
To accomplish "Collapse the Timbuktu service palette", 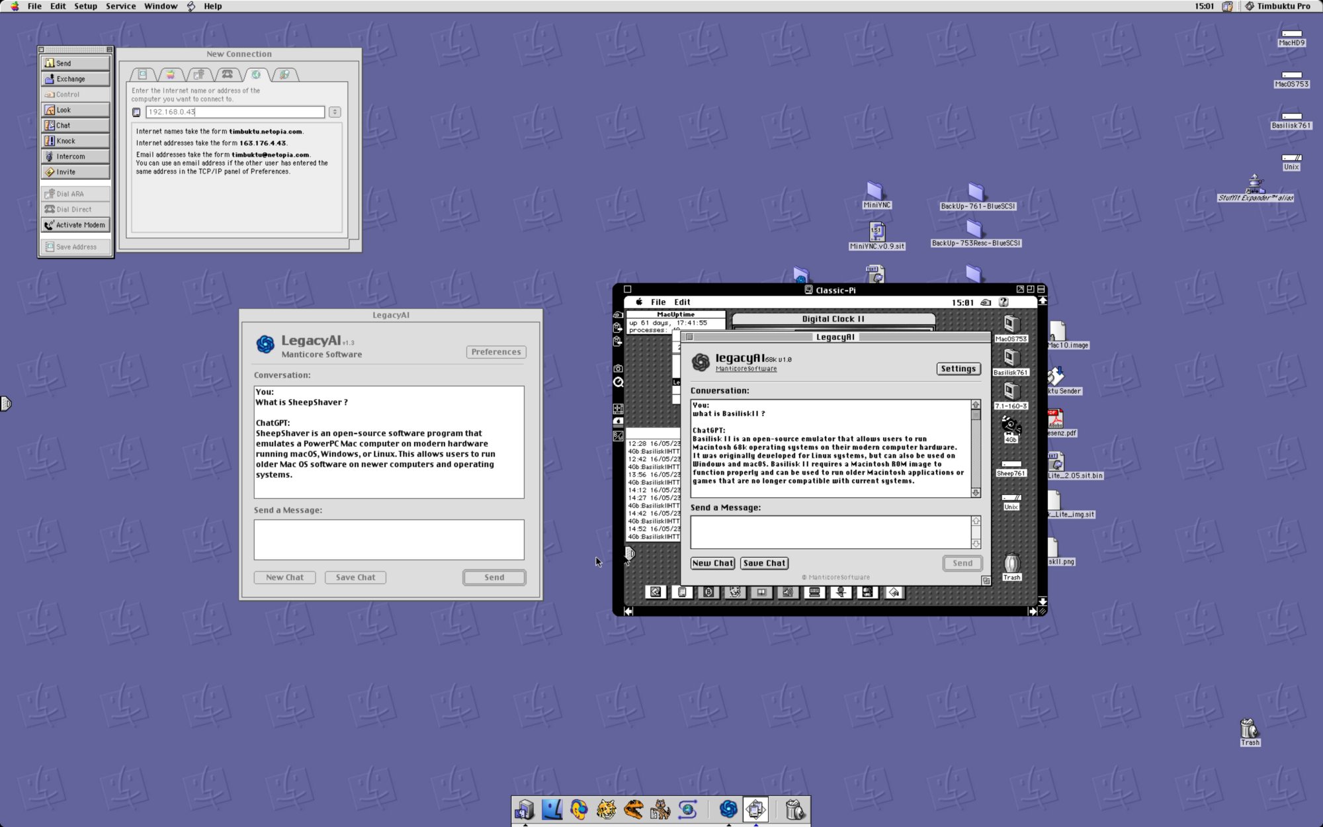I will click(109, 50).
